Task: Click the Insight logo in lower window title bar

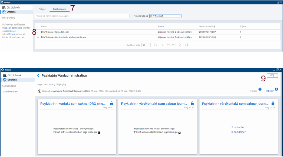Action: coord(3,70)
